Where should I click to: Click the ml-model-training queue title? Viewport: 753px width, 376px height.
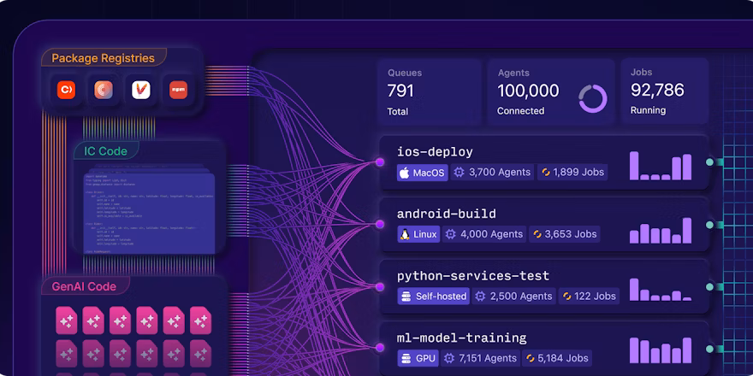click(462, 338)
